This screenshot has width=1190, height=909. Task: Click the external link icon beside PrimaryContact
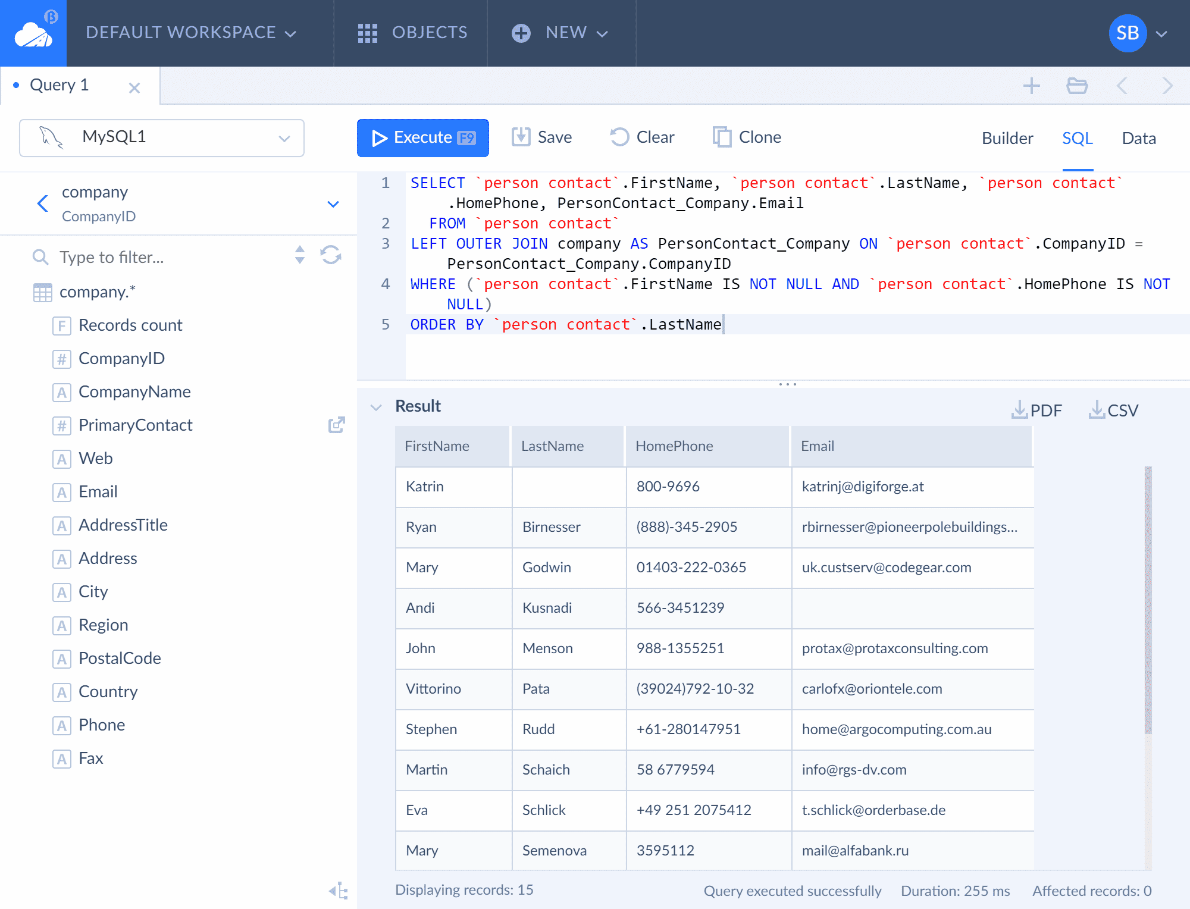pyautogui.click(x=337, y=425)
